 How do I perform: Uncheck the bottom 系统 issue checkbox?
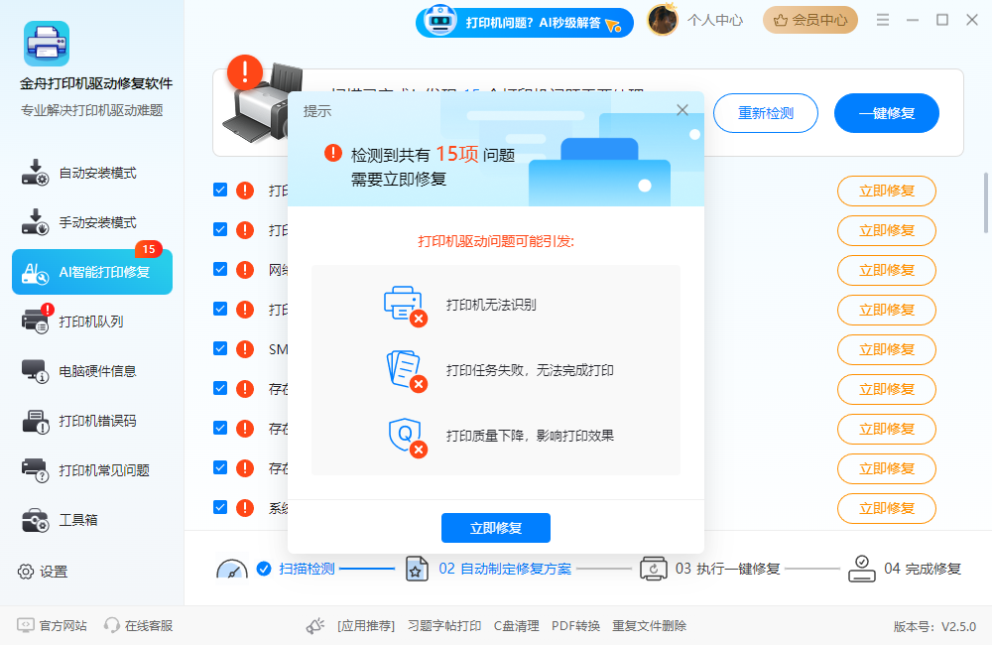[219, 507]
